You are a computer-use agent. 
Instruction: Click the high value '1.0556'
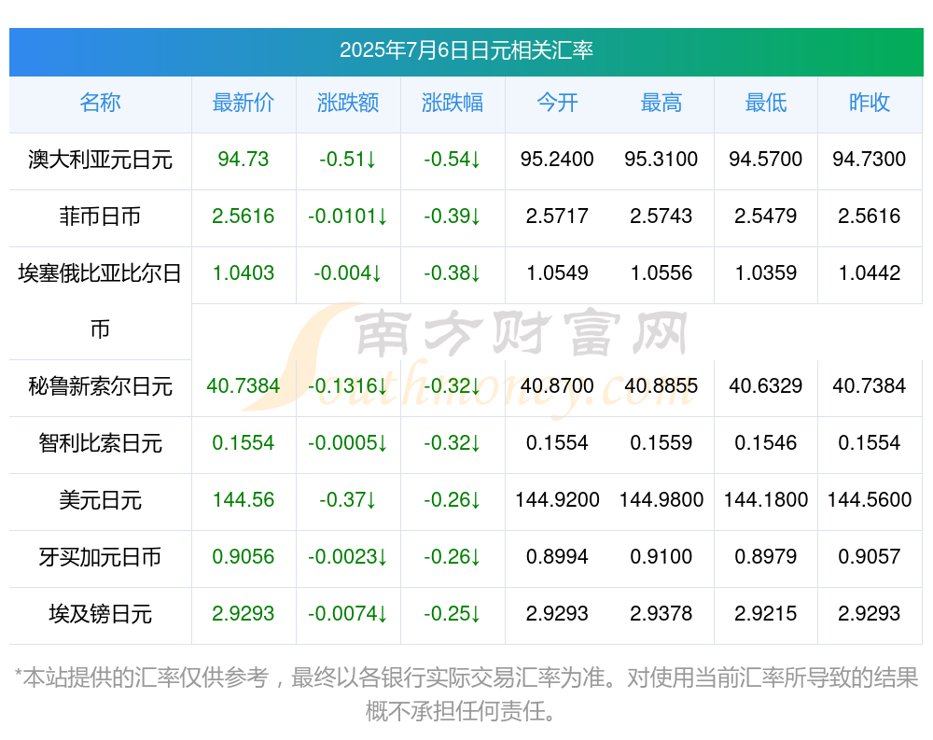pyautogui.click(x=661, y=273)
